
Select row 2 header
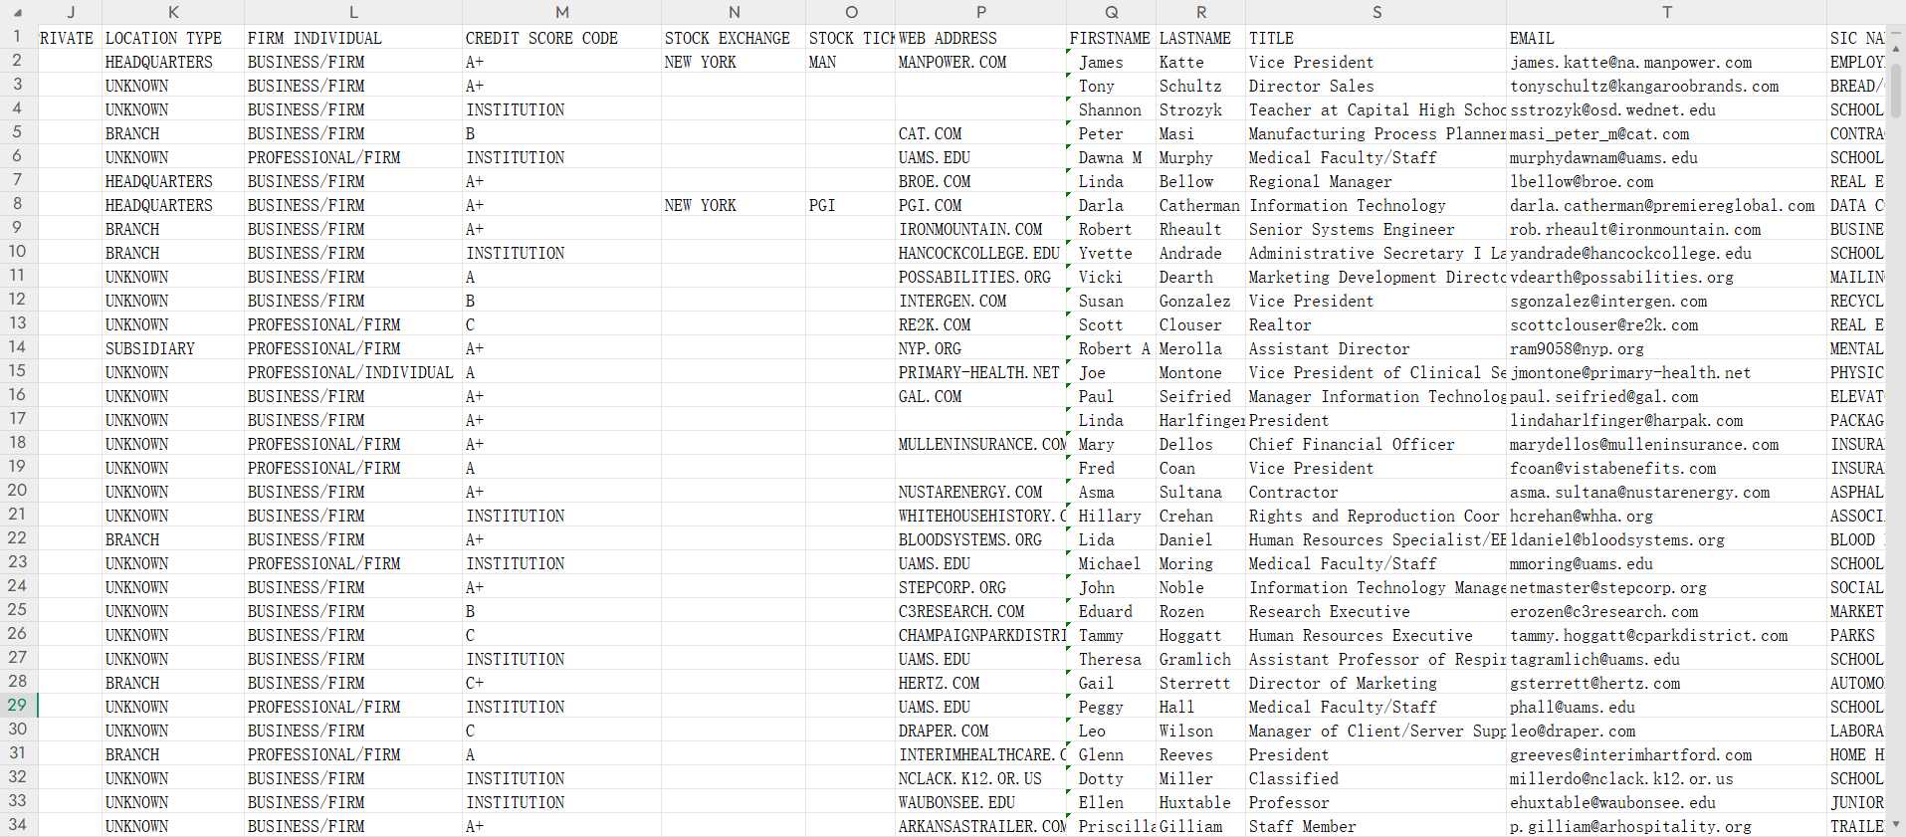[18, 61]
